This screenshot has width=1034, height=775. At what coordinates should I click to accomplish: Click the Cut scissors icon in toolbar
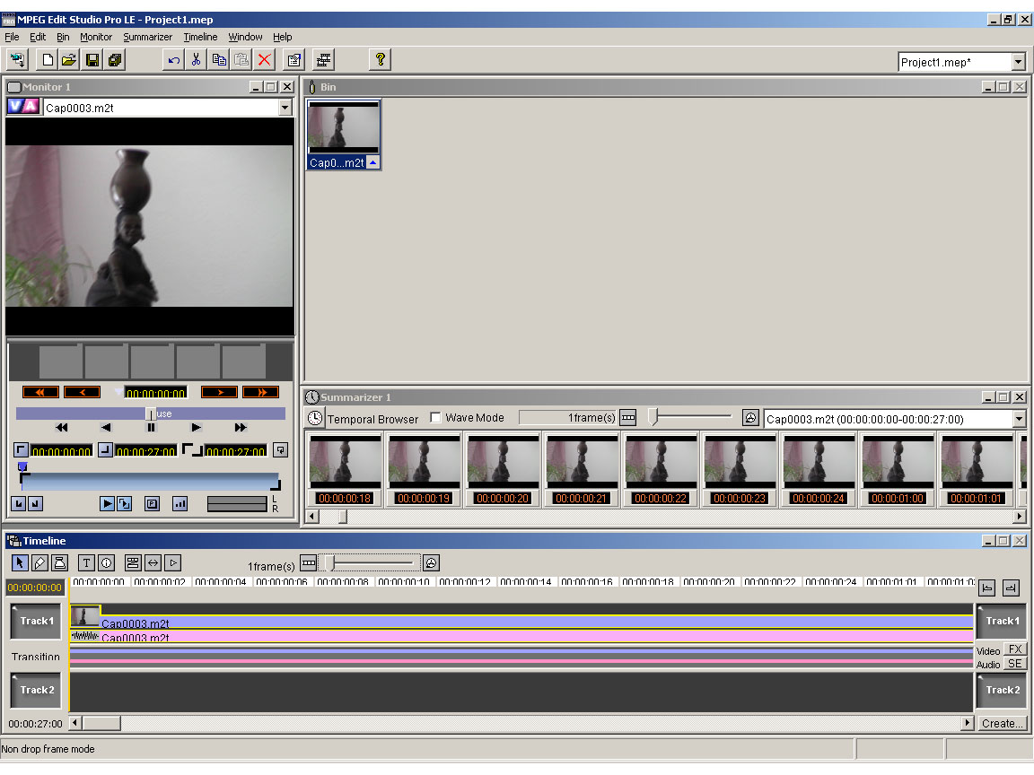coord(196,60)
